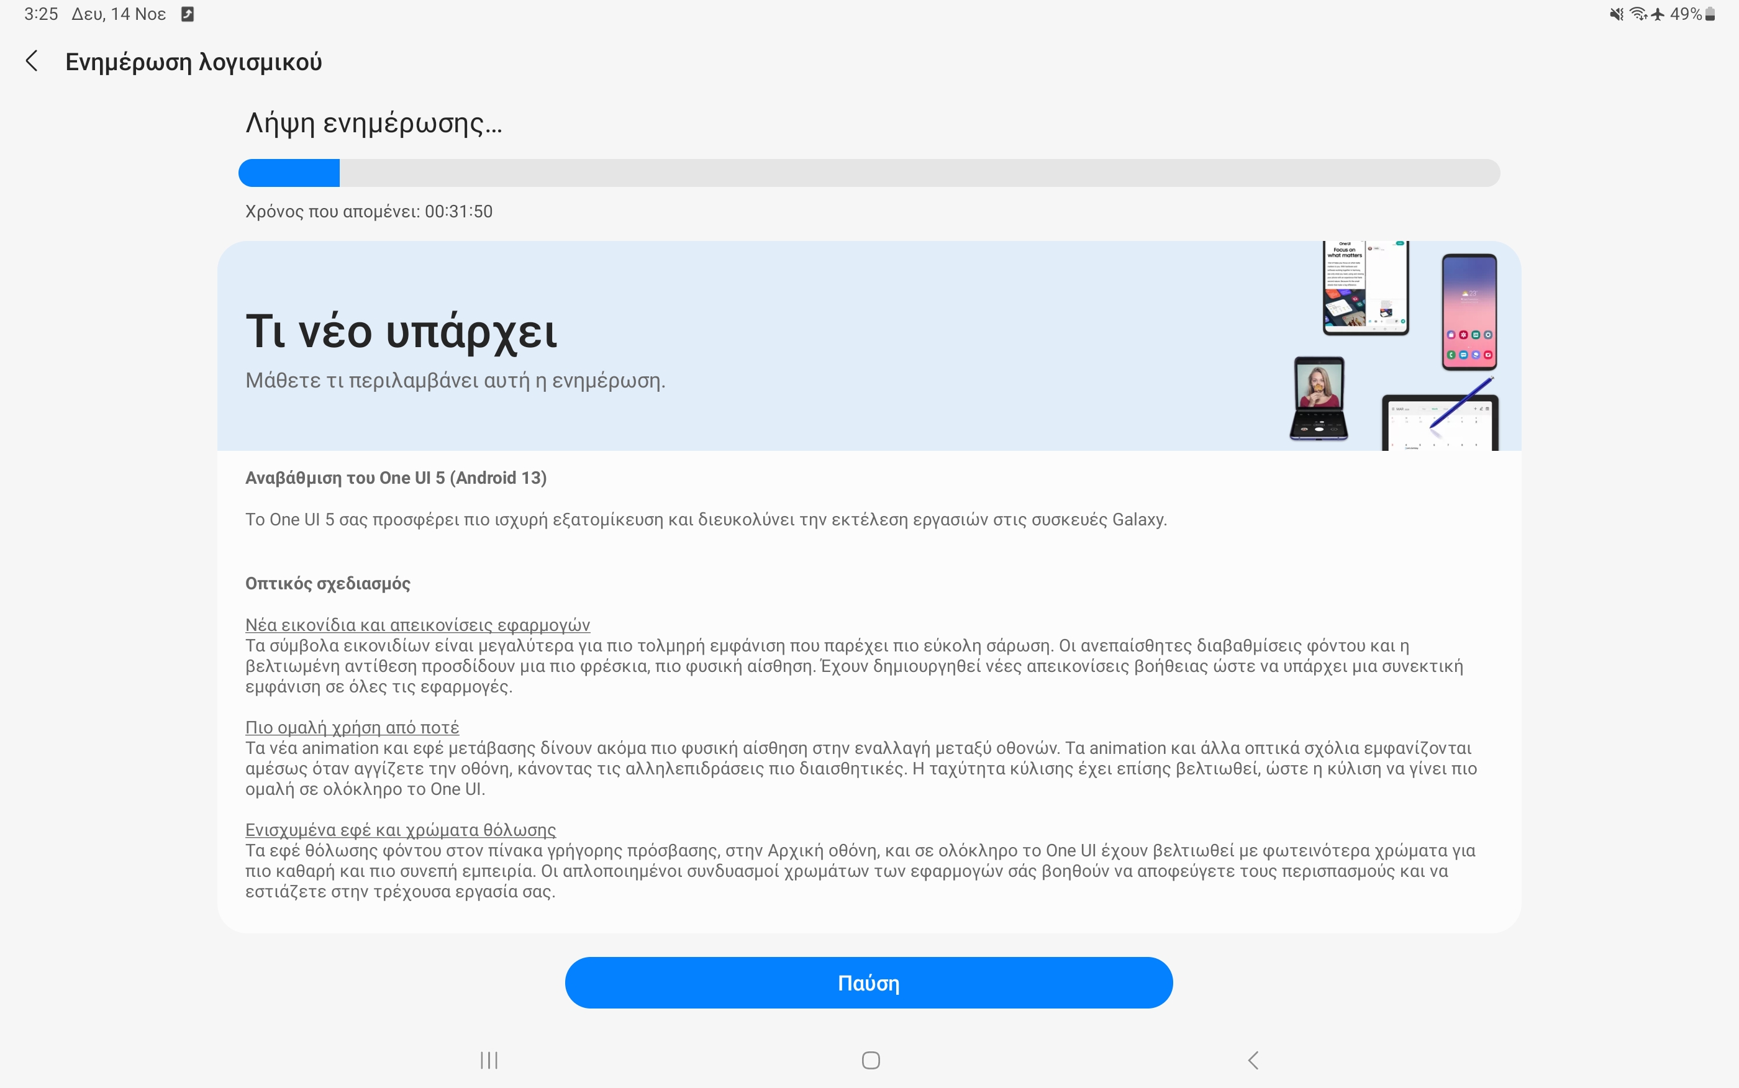Tap the Λήψη ενημέρωσης... heading
Screen dimensions: 1739x1088
(x=373, y=123)
